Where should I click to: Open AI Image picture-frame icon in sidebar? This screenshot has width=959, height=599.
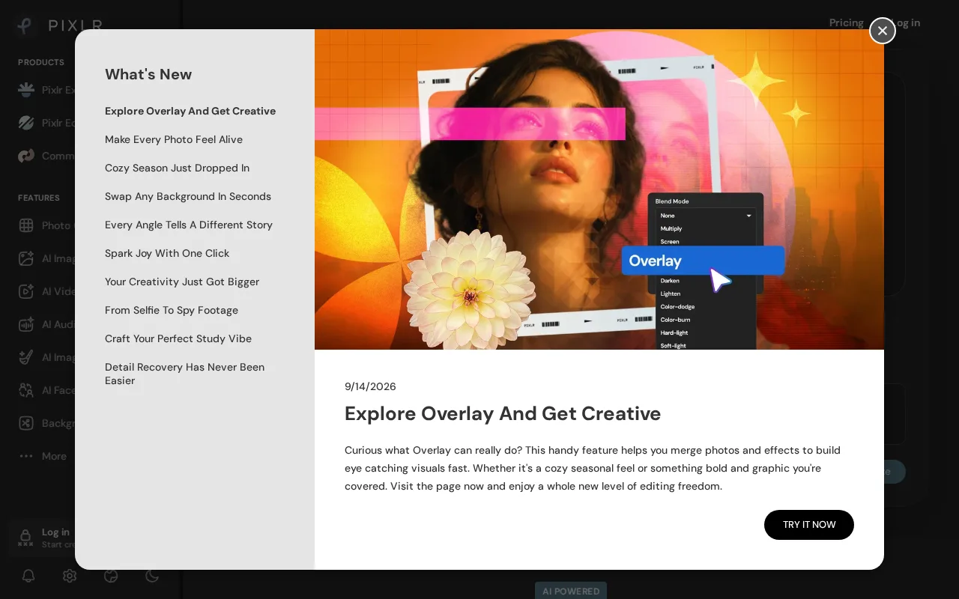26,258
